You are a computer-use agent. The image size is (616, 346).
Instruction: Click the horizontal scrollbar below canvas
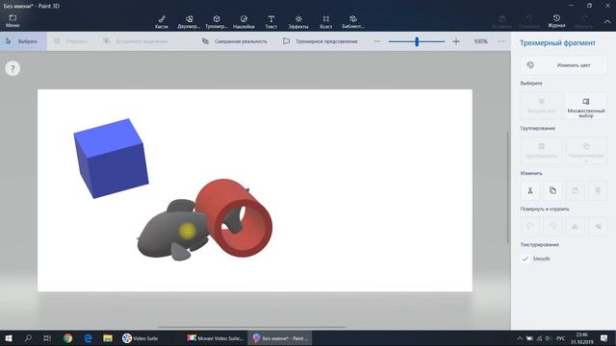click(x=252, y=327)
